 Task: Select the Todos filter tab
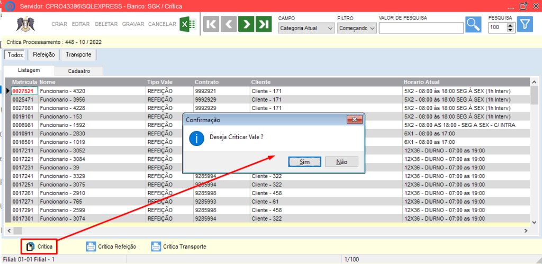tap(15, 54)
